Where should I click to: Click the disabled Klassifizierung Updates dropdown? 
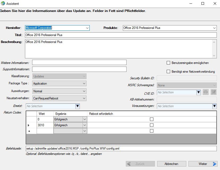59,76
